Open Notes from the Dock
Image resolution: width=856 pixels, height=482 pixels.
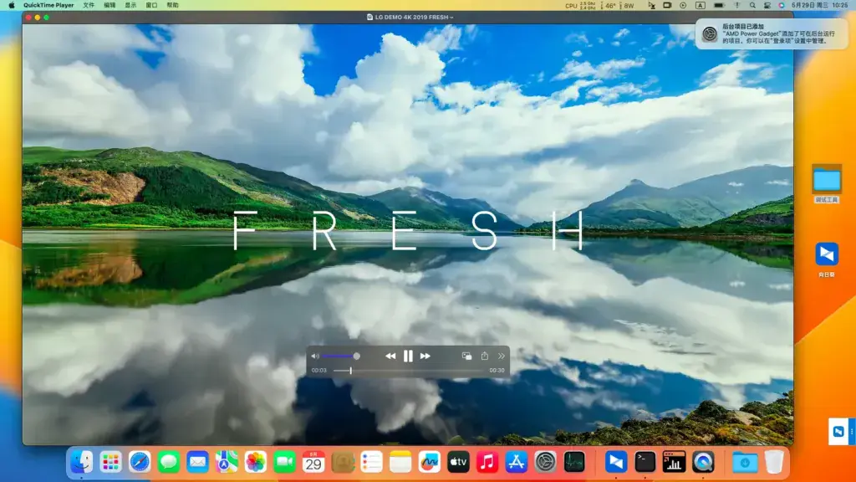click(x=400, y=462)
